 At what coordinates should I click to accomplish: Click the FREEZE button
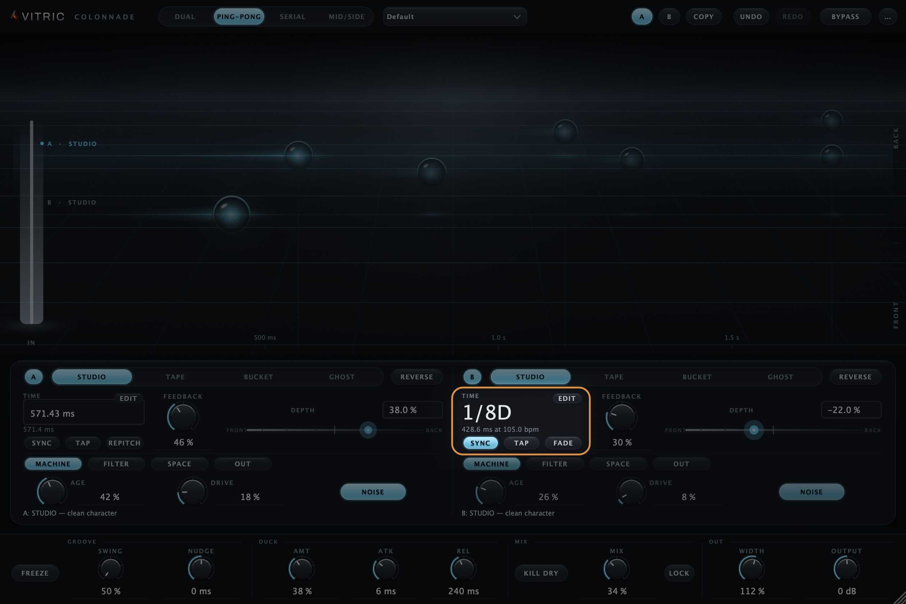click(x=35, y=573)
